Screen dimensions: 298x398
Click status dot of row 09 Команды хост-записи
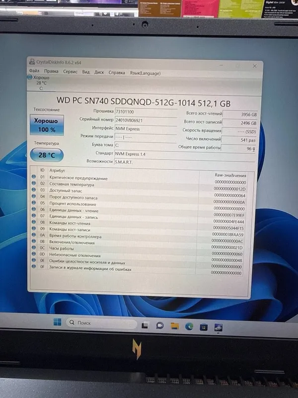point(34,228)
